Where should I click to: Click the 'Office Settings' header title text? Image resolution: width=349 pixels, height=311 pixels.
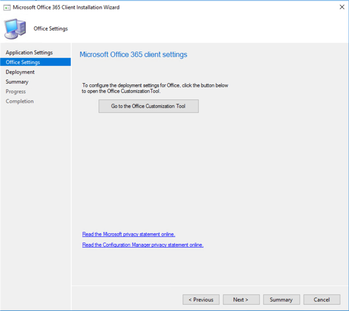51,28
